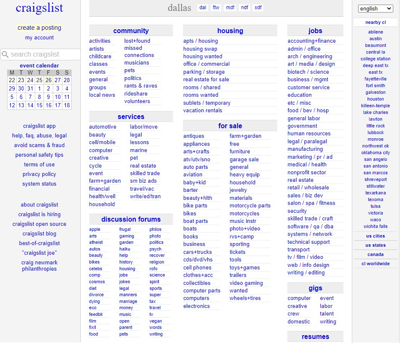405x349 pixels.
Task: Select the sdf sub-area tab
Action: (258, 8)
